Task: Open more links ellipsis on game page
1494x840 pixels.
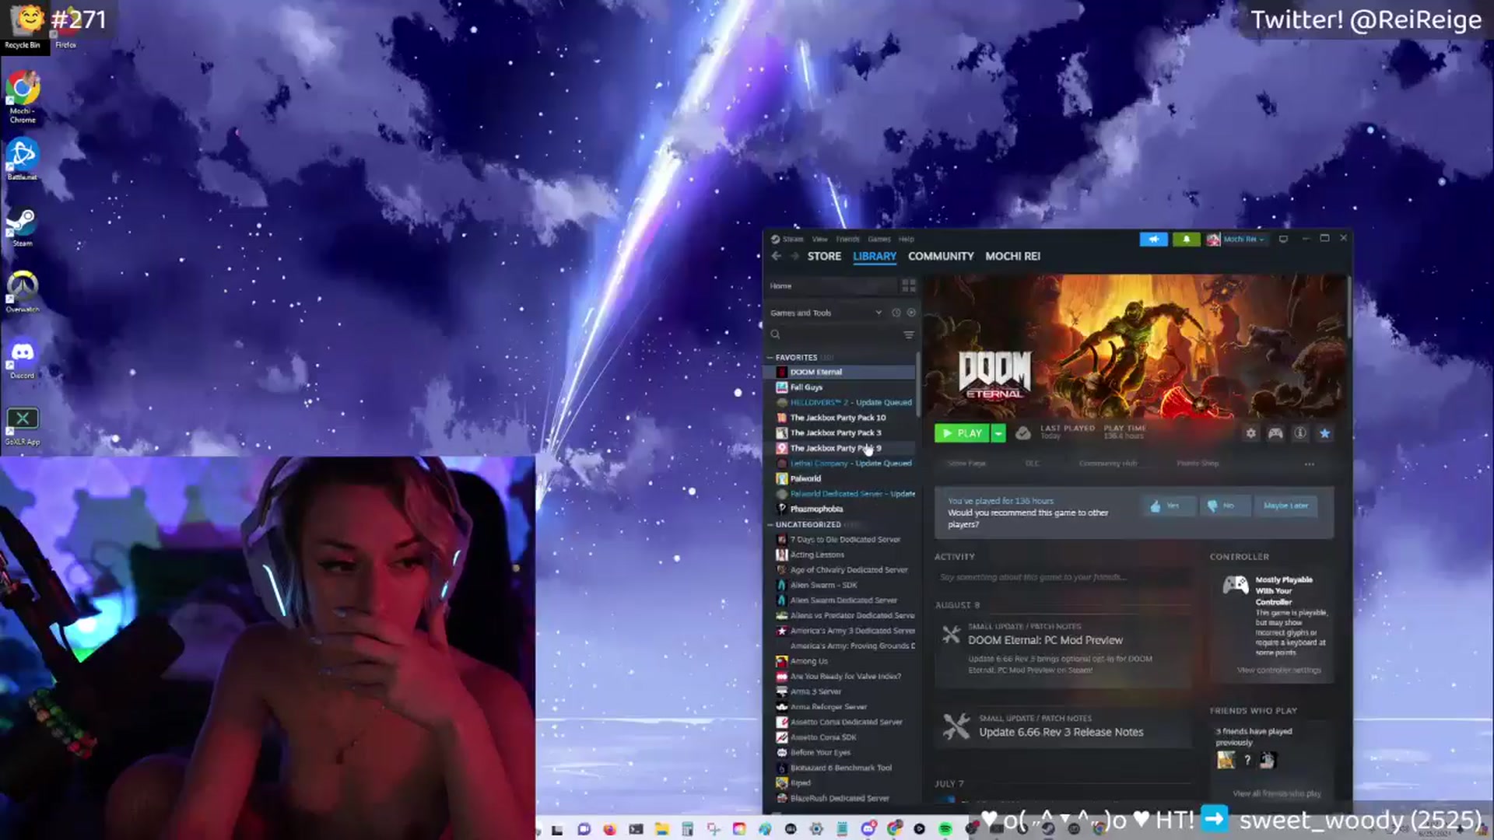Action: [x=1310, y=464]
